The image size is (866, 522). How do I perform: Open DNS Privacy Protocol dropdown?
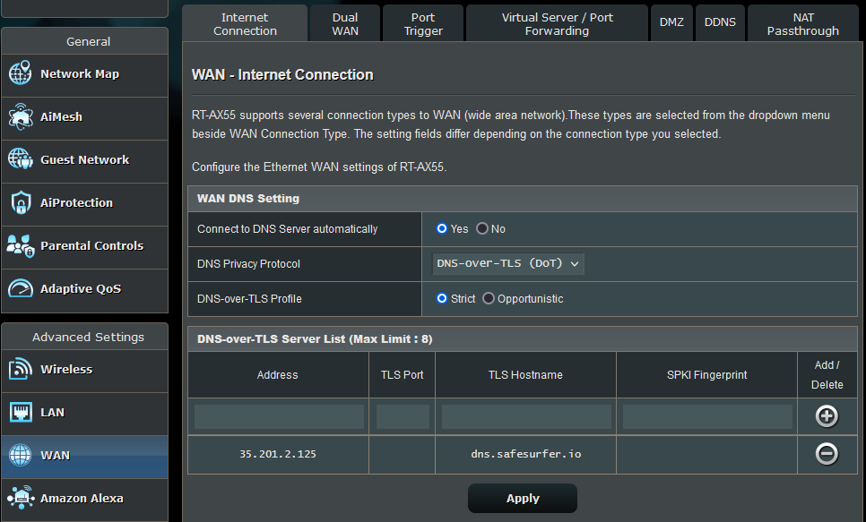(507, 264)
